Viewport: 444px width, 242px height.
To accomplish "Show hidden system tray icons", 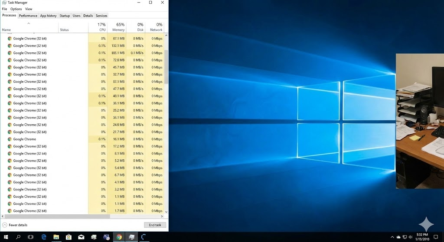I will tap(392, 237).
